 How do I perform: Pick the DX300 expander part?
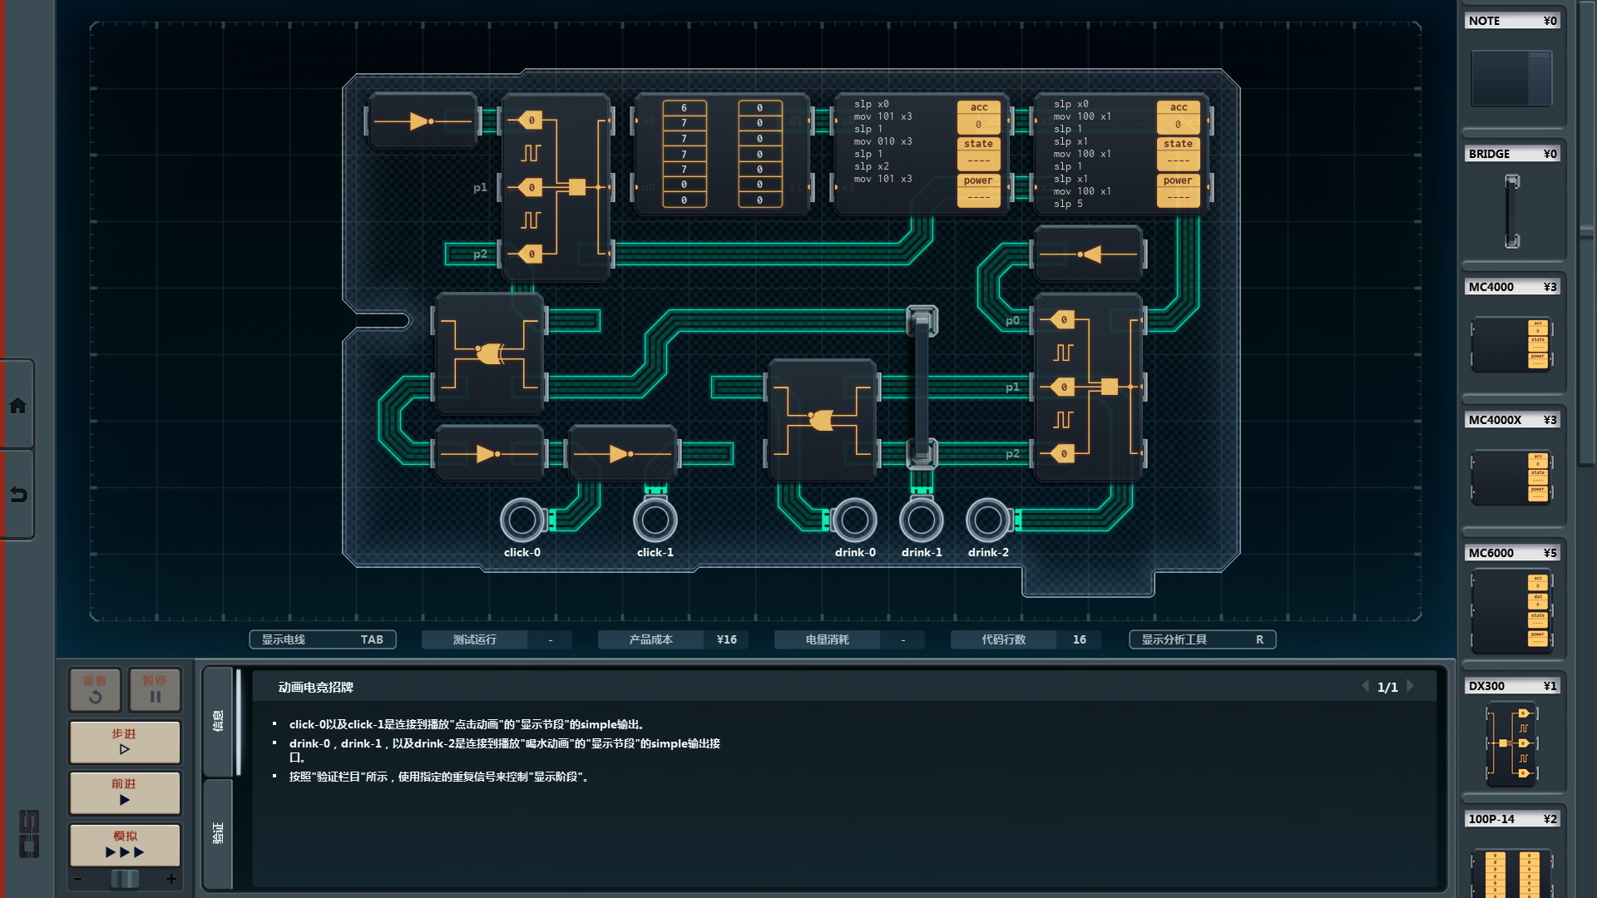click(1511, 743)
